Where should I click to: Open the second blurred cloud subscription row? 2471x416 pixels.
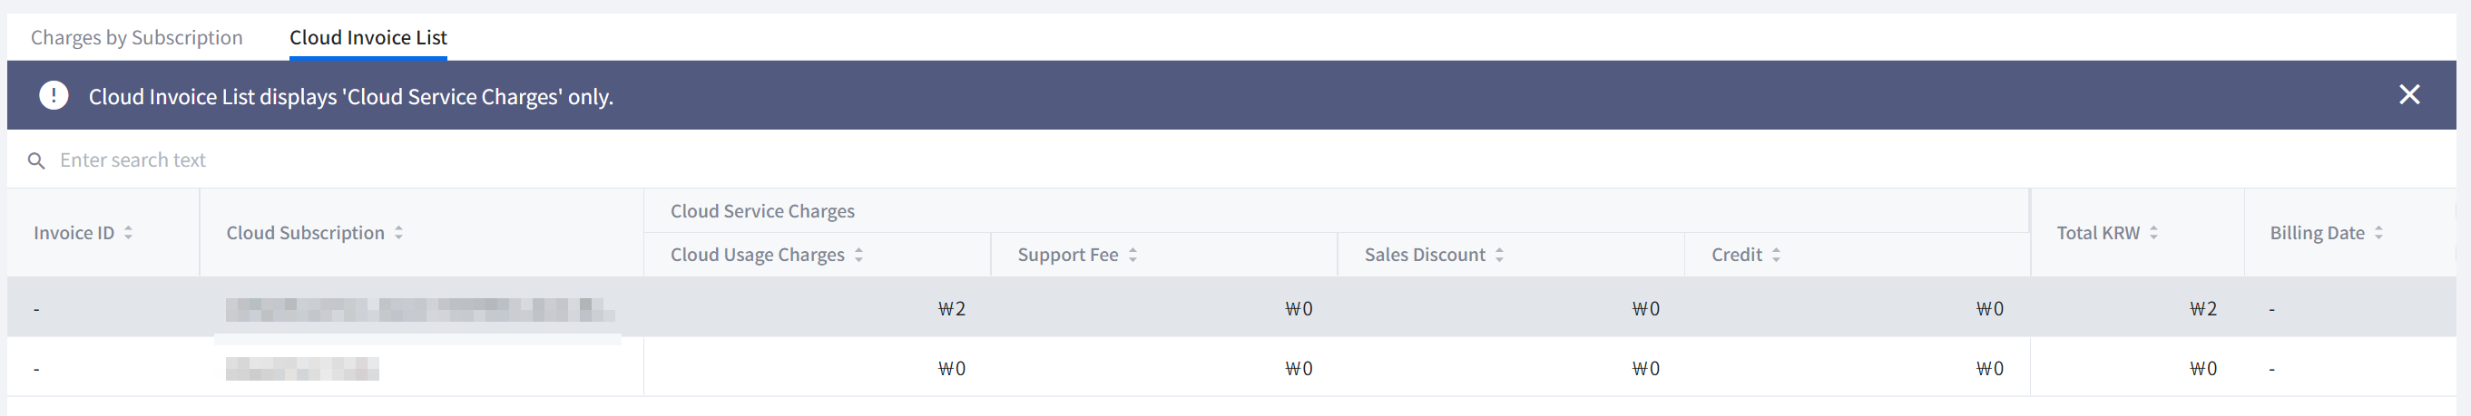point(302,369)
